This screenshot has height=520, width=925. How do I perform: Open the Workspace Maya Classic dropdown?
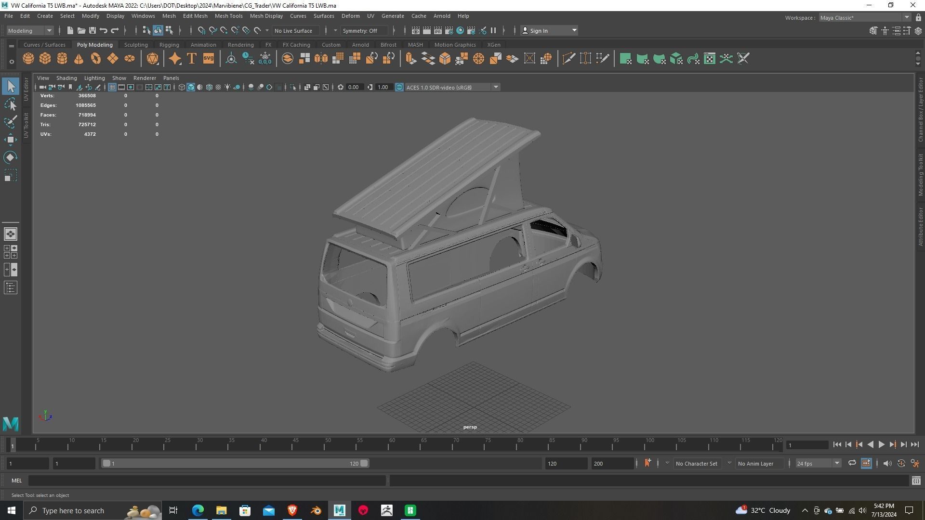point(865,18)
